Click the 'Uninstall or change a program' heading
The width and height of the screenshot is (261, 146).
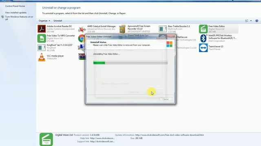[x=61, y=8]
